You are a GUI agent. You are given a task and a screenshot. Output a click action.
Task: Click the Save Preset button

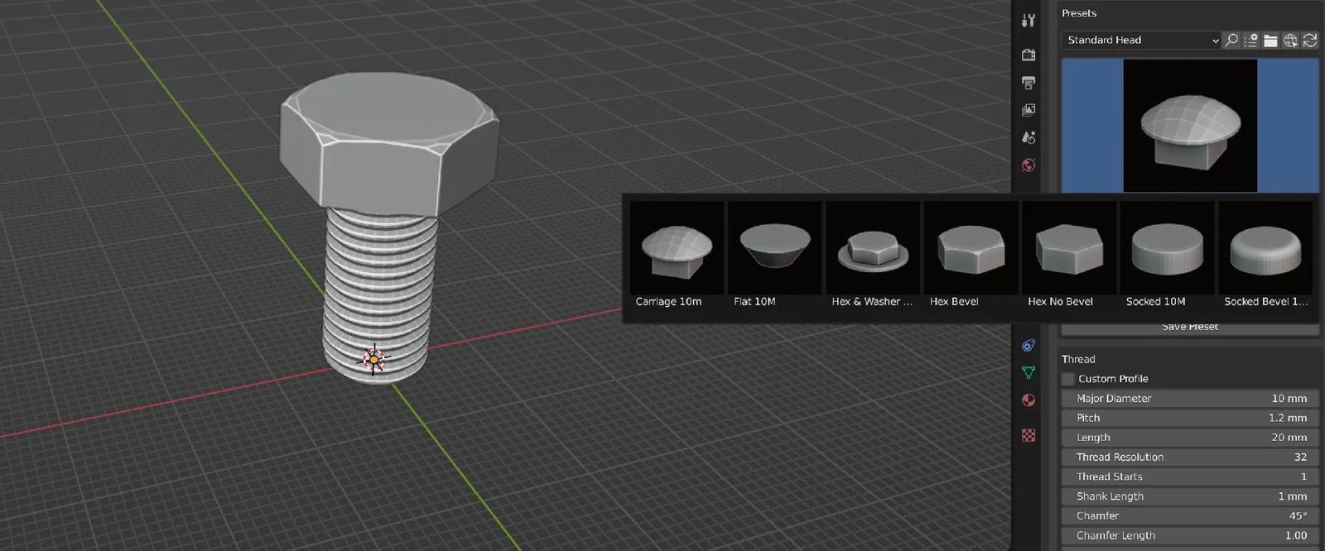point(1190,328)
